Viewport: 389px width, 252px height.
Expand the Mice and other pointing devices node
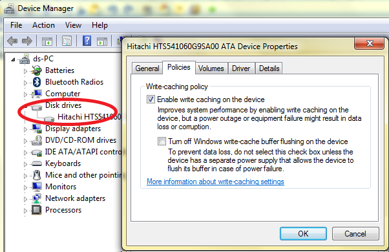pyautogui.click(x=25, y=176)
